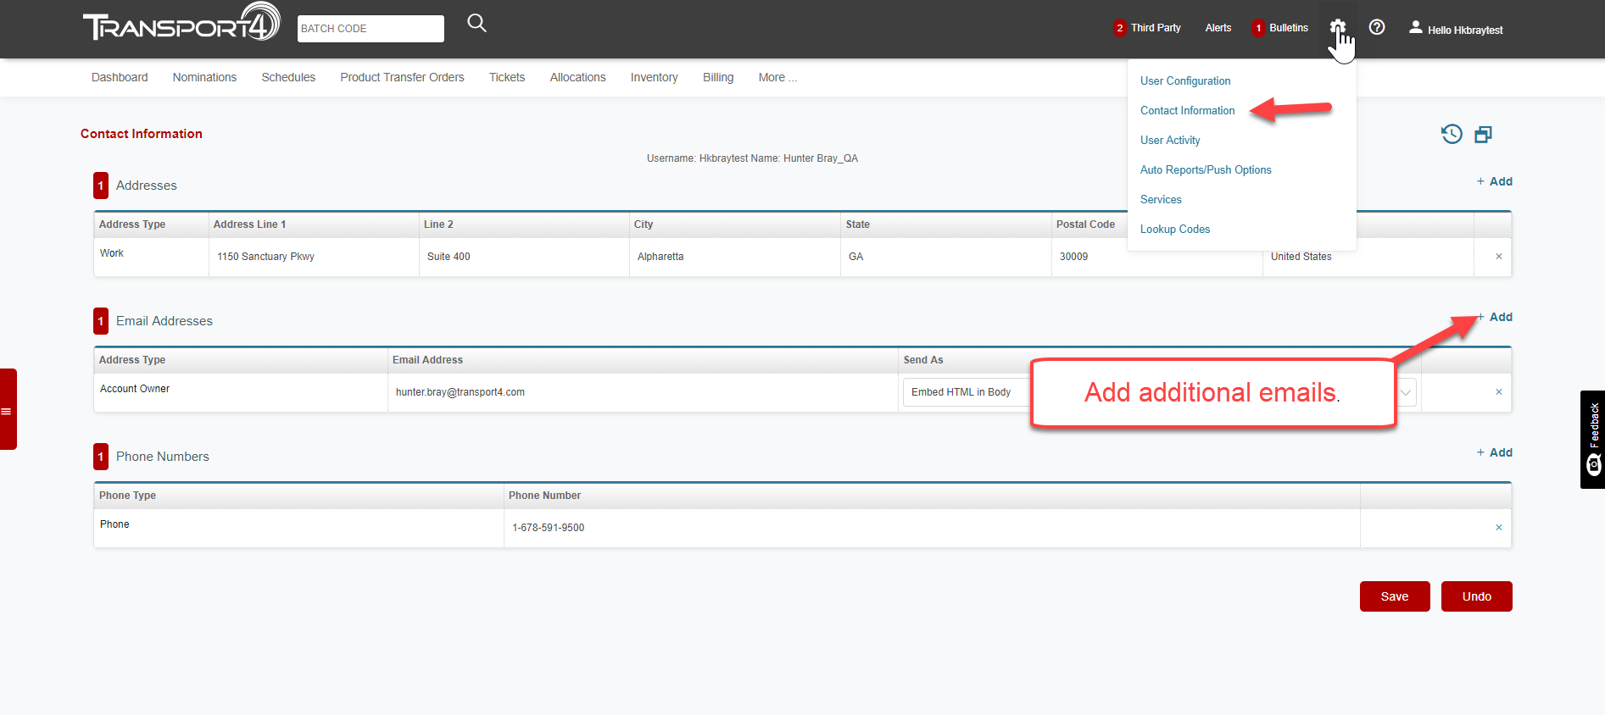
Task: Expand the Send As dropdown arrow
Action: (x=1406, y=392)
